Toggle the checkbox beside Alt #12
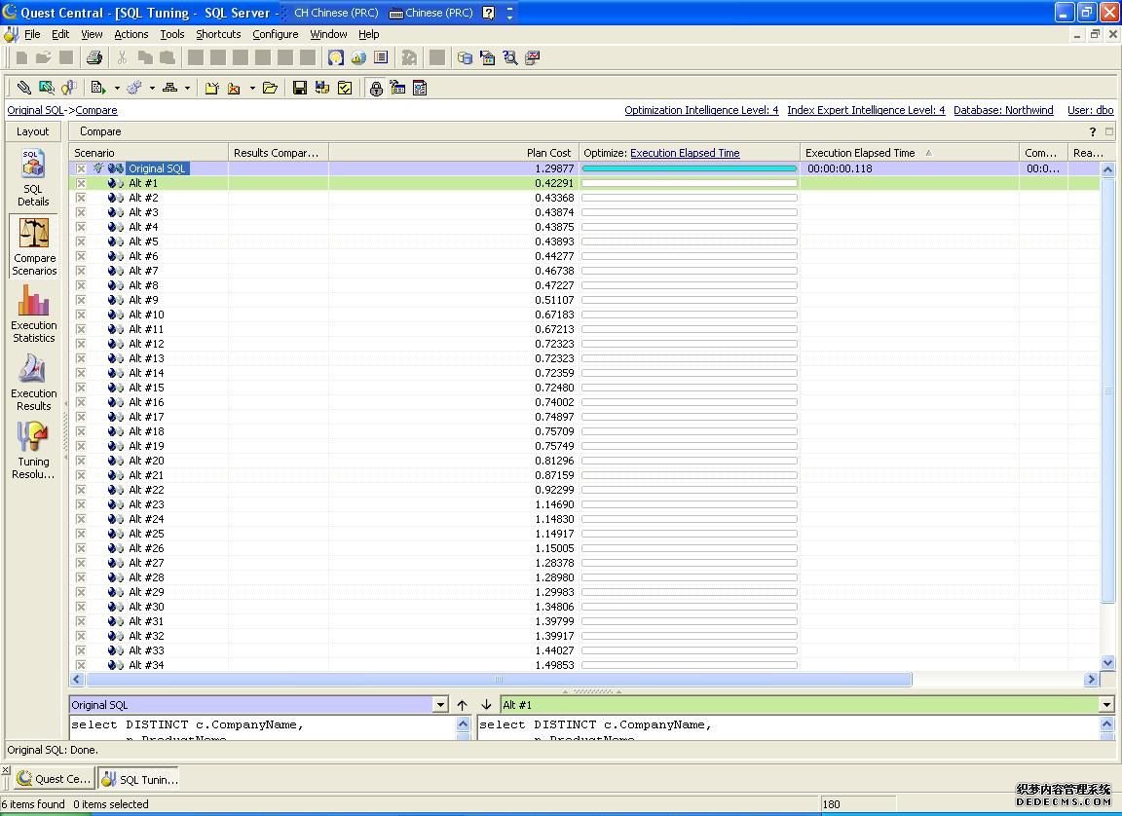 coord(81,344)
